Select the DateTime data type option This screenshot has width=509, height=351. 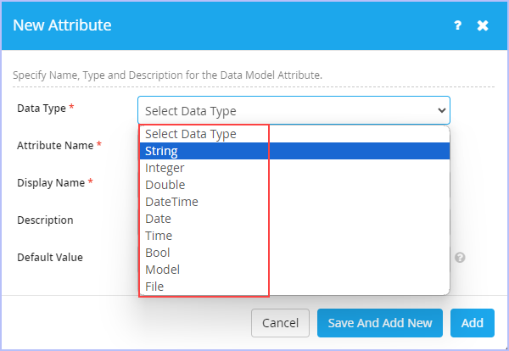[x=294, y=202]
